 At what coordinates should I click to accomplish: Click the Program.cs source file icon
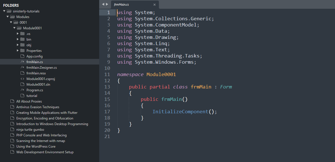click(23, 90)
